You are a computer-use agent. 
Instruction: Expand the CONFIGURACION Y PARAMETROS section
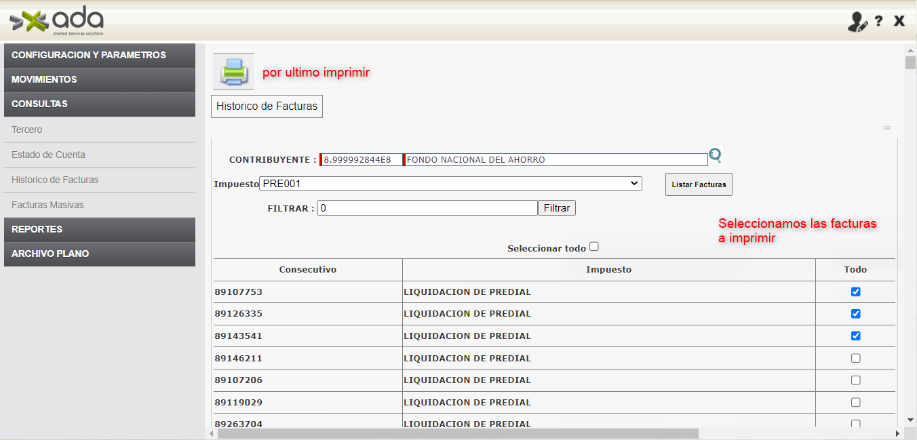[100, 55]
